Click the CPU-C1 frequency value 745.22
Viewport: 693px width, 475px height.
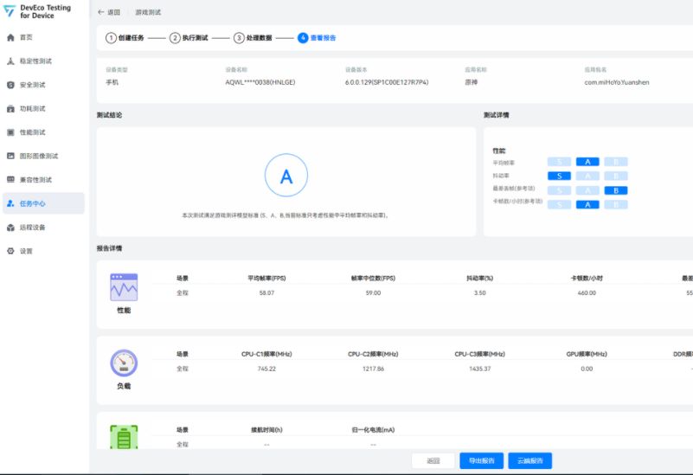coord(266,369)
